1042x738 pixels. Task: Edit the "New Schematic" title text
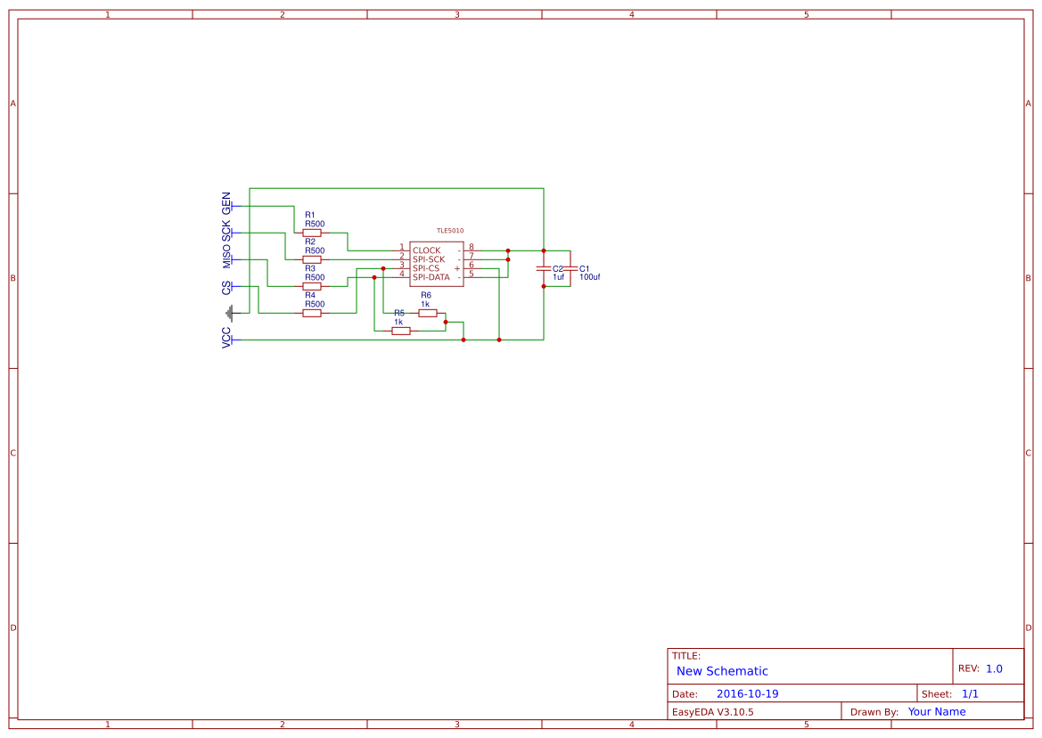tap(722, 671)
